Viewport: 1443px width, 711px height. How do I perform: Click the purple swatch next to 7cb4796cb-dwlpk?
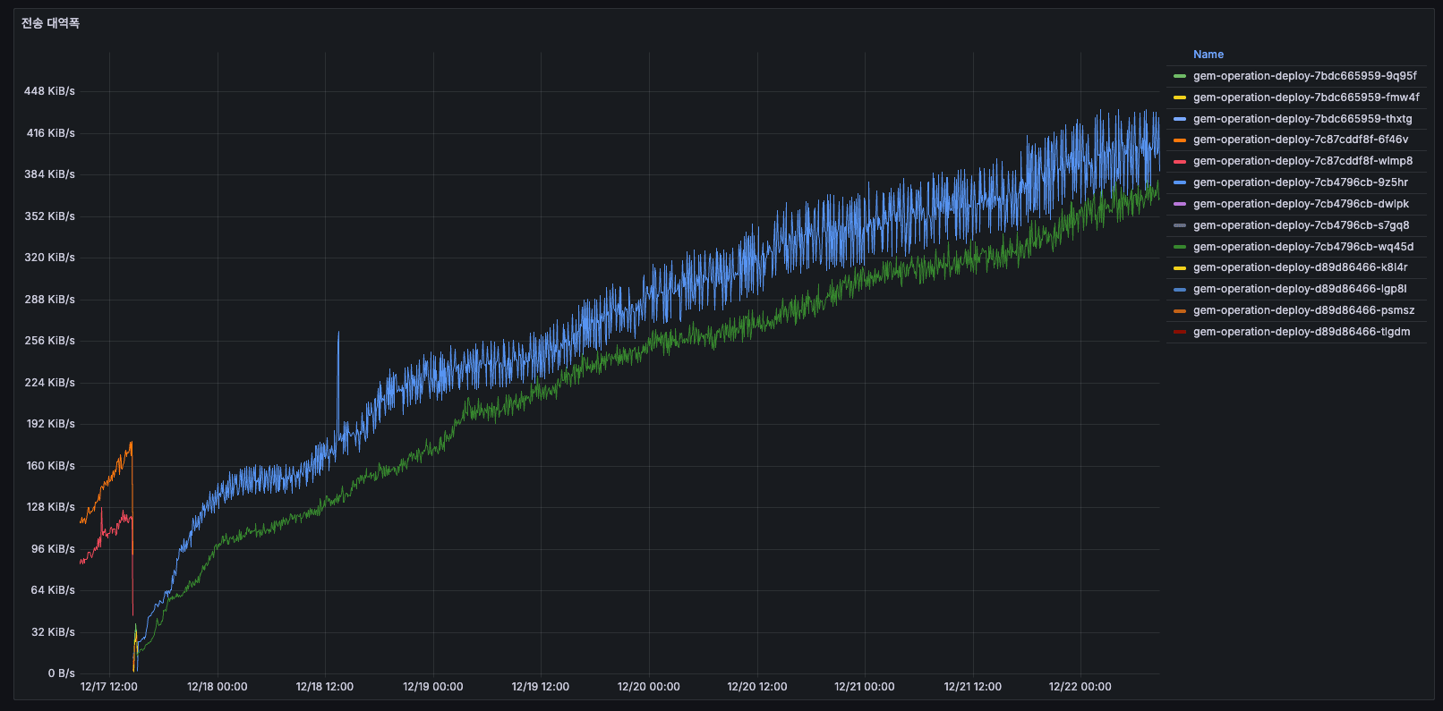pyautogui.click(x=1179, y=204)
